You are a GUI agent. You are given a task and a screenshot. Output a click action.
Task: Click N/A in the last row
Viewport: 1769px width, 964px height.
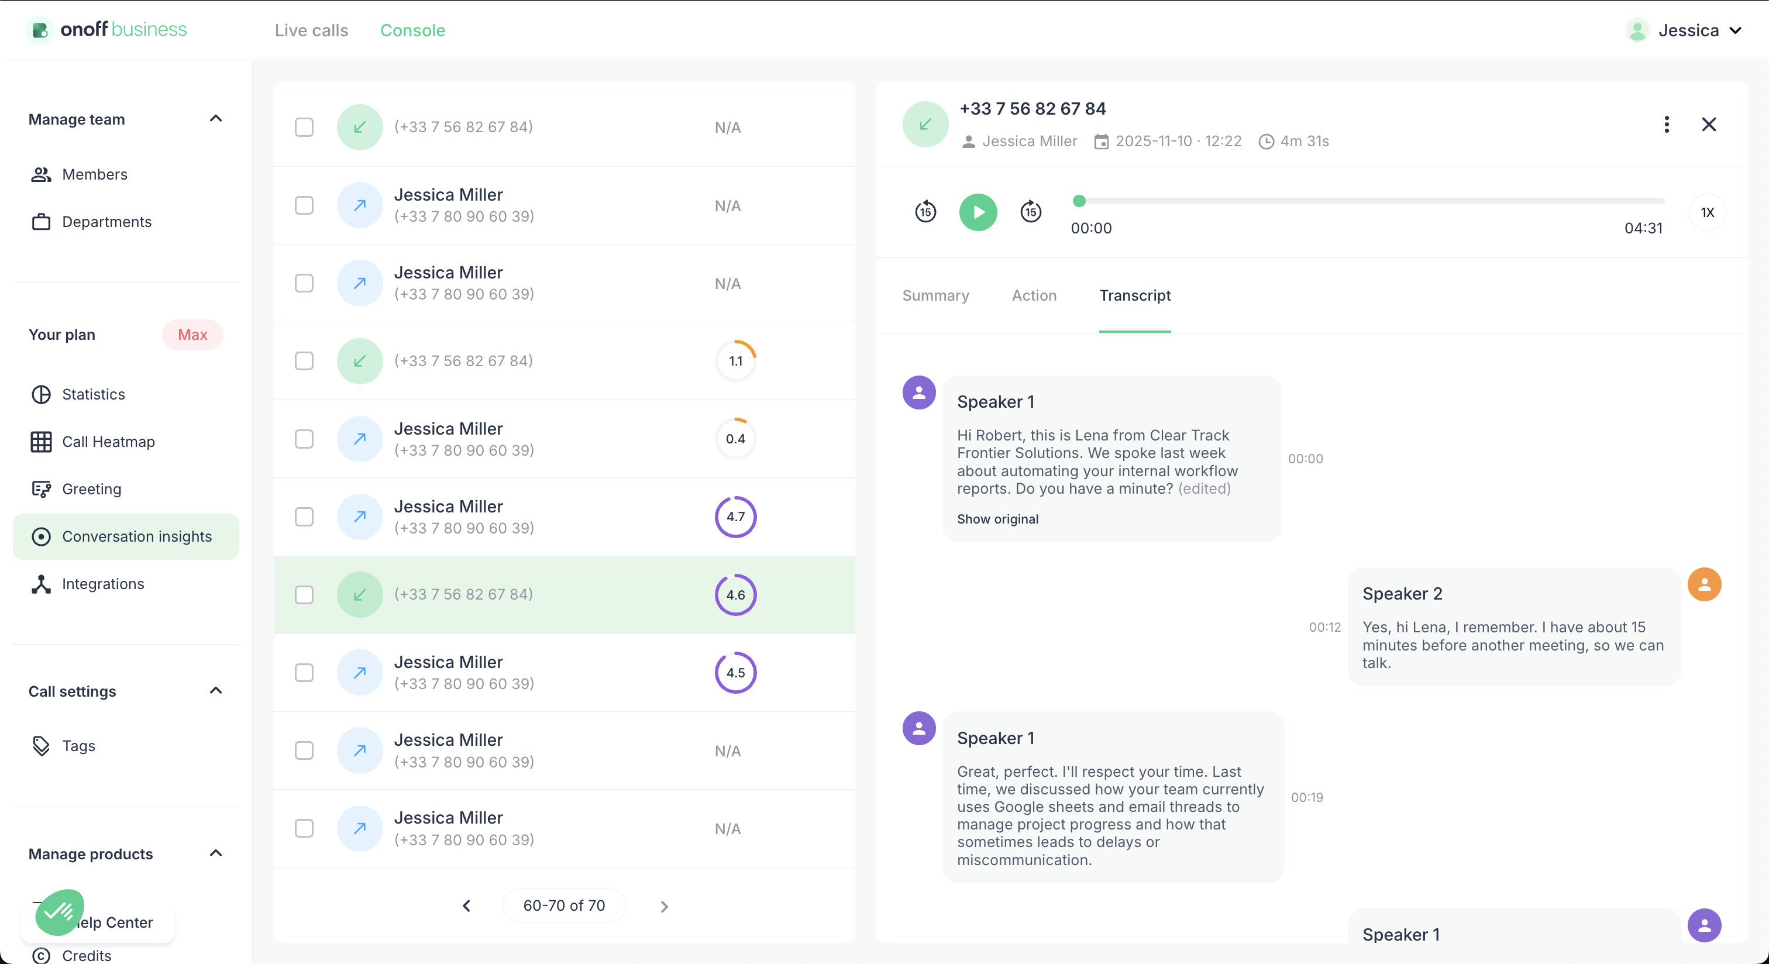[x=727, y=829]
